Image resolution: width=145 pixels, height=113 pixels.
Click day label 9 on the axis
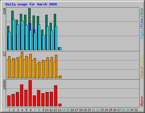pyautogui.click(x=43, y=110)
